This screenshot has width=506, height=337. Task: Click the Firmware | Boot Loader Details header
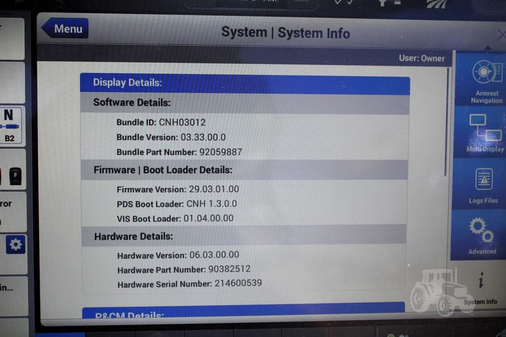click(244, 170)
